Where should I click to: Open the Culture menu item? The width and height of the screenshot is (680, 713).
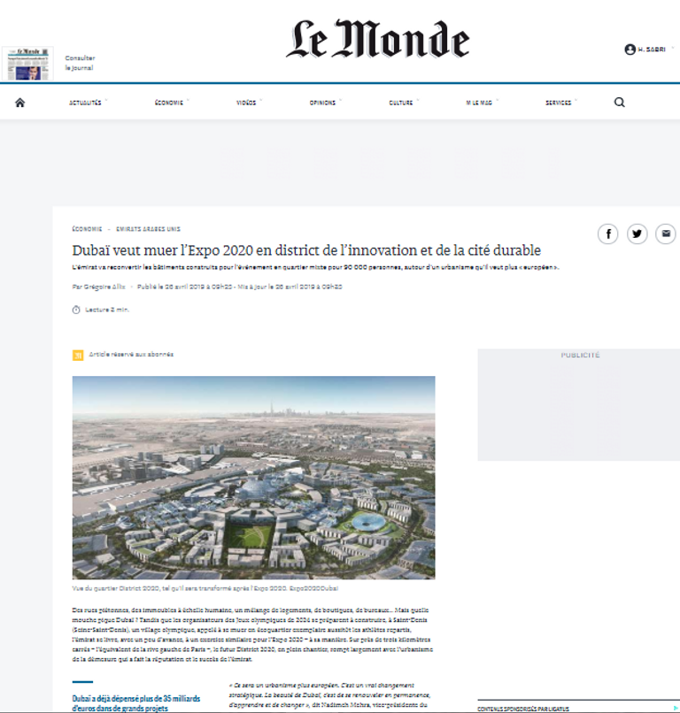click(x=401, y=103)
